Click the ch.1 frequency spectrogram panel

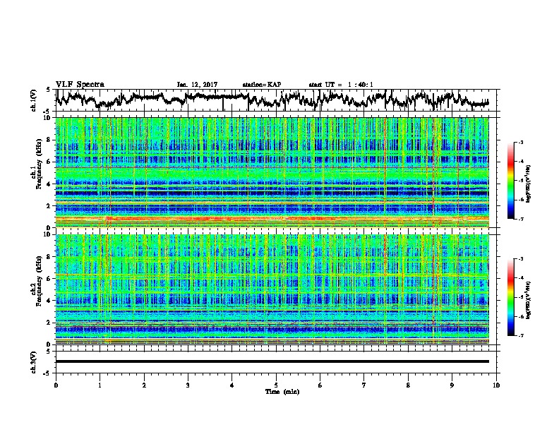[272, 172]
